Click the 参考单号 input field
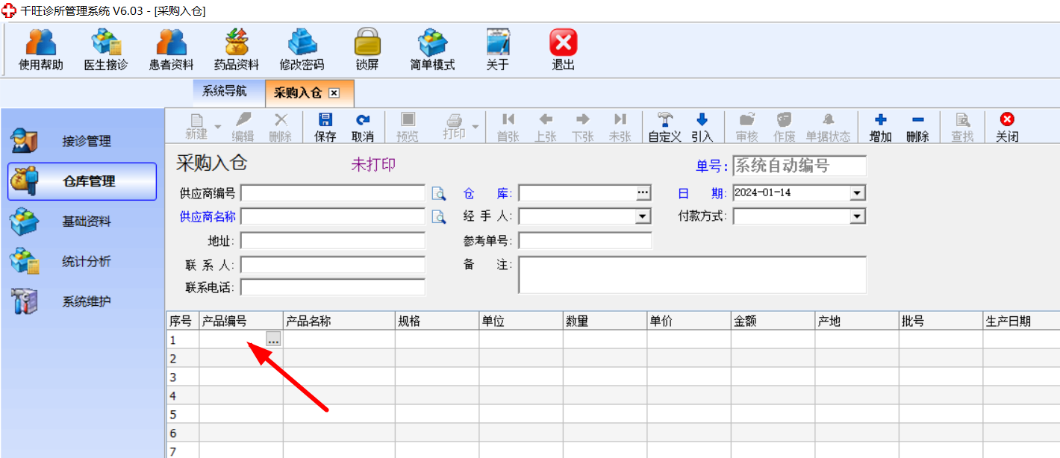This screenshot has width=1060, height=458. (x=585, y=241)
